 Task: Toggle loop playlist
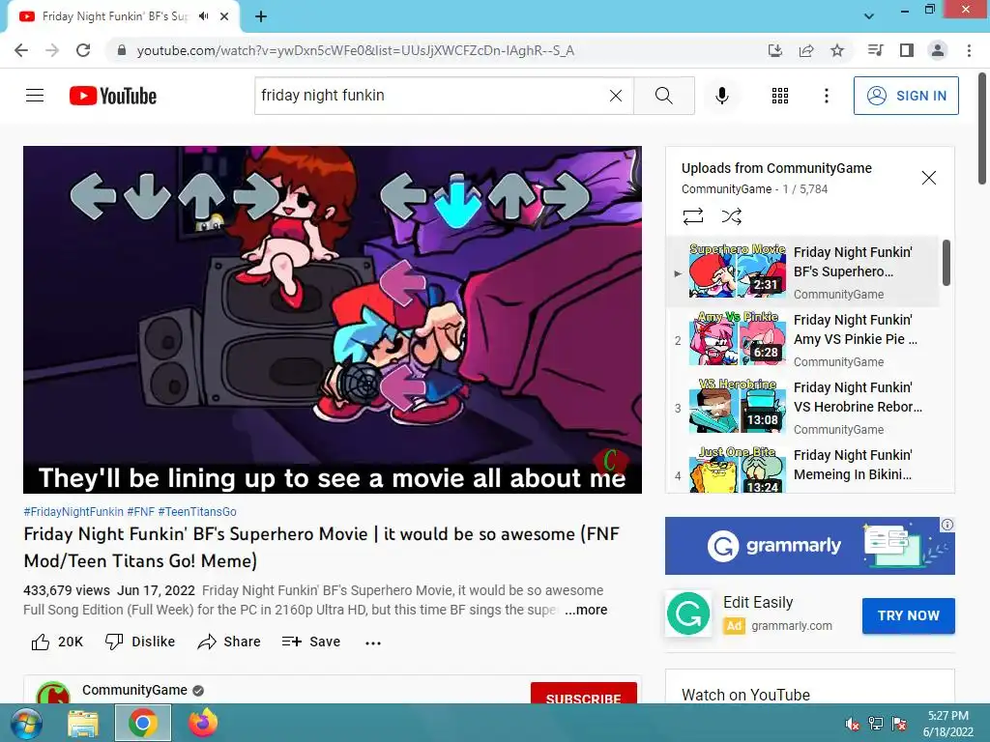pos(692,216)
